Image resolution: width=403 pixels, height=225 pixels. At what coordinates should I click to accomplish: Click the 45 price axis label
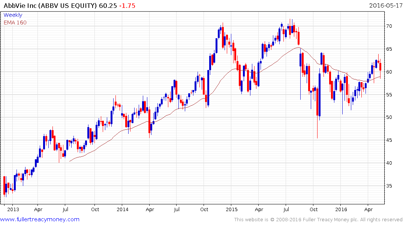(389, 140)
